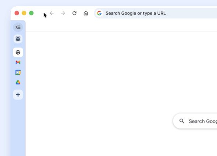Image resolution: width=217 pixels, height=156 pixels.
Task: Go back to the previous page
Action: click(x=52, y=13)
